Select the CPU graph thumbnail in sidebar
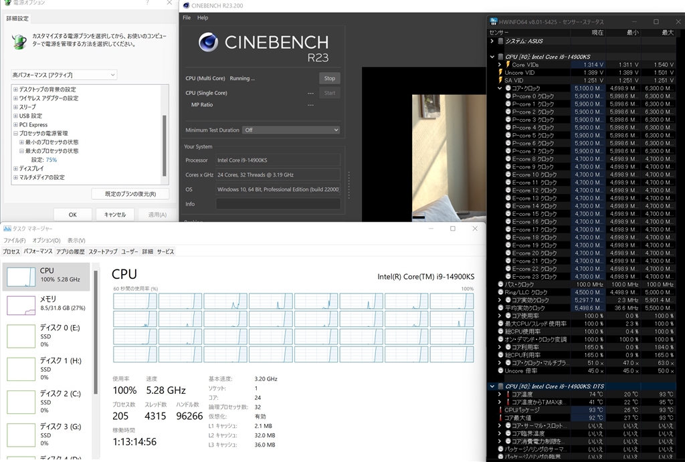 click(21, 277)
